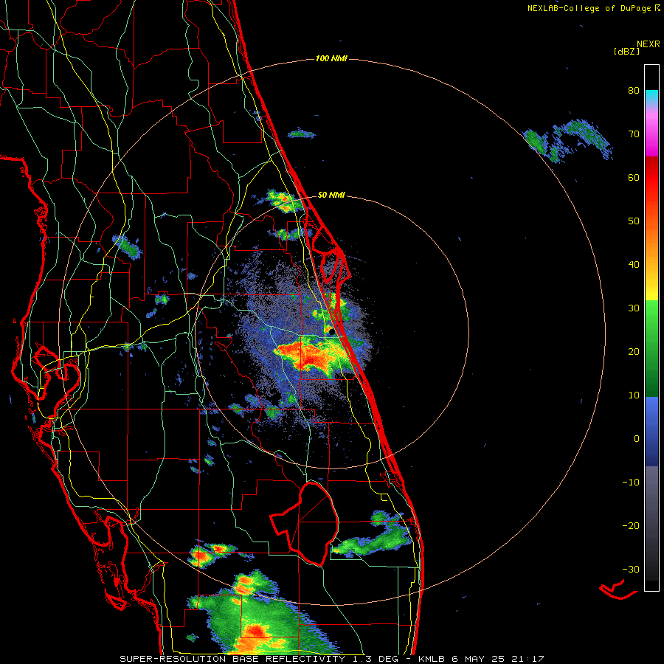The image size is (664, 664).
Task: Click the 0 value on the dBZ scale
Action: 637,439
